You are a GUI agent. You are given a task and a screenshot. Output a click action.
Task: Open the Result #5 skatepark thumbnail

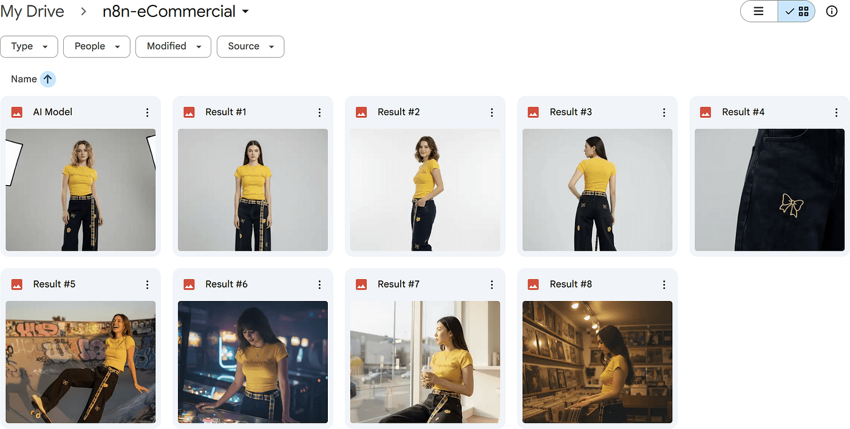(81, 362)
